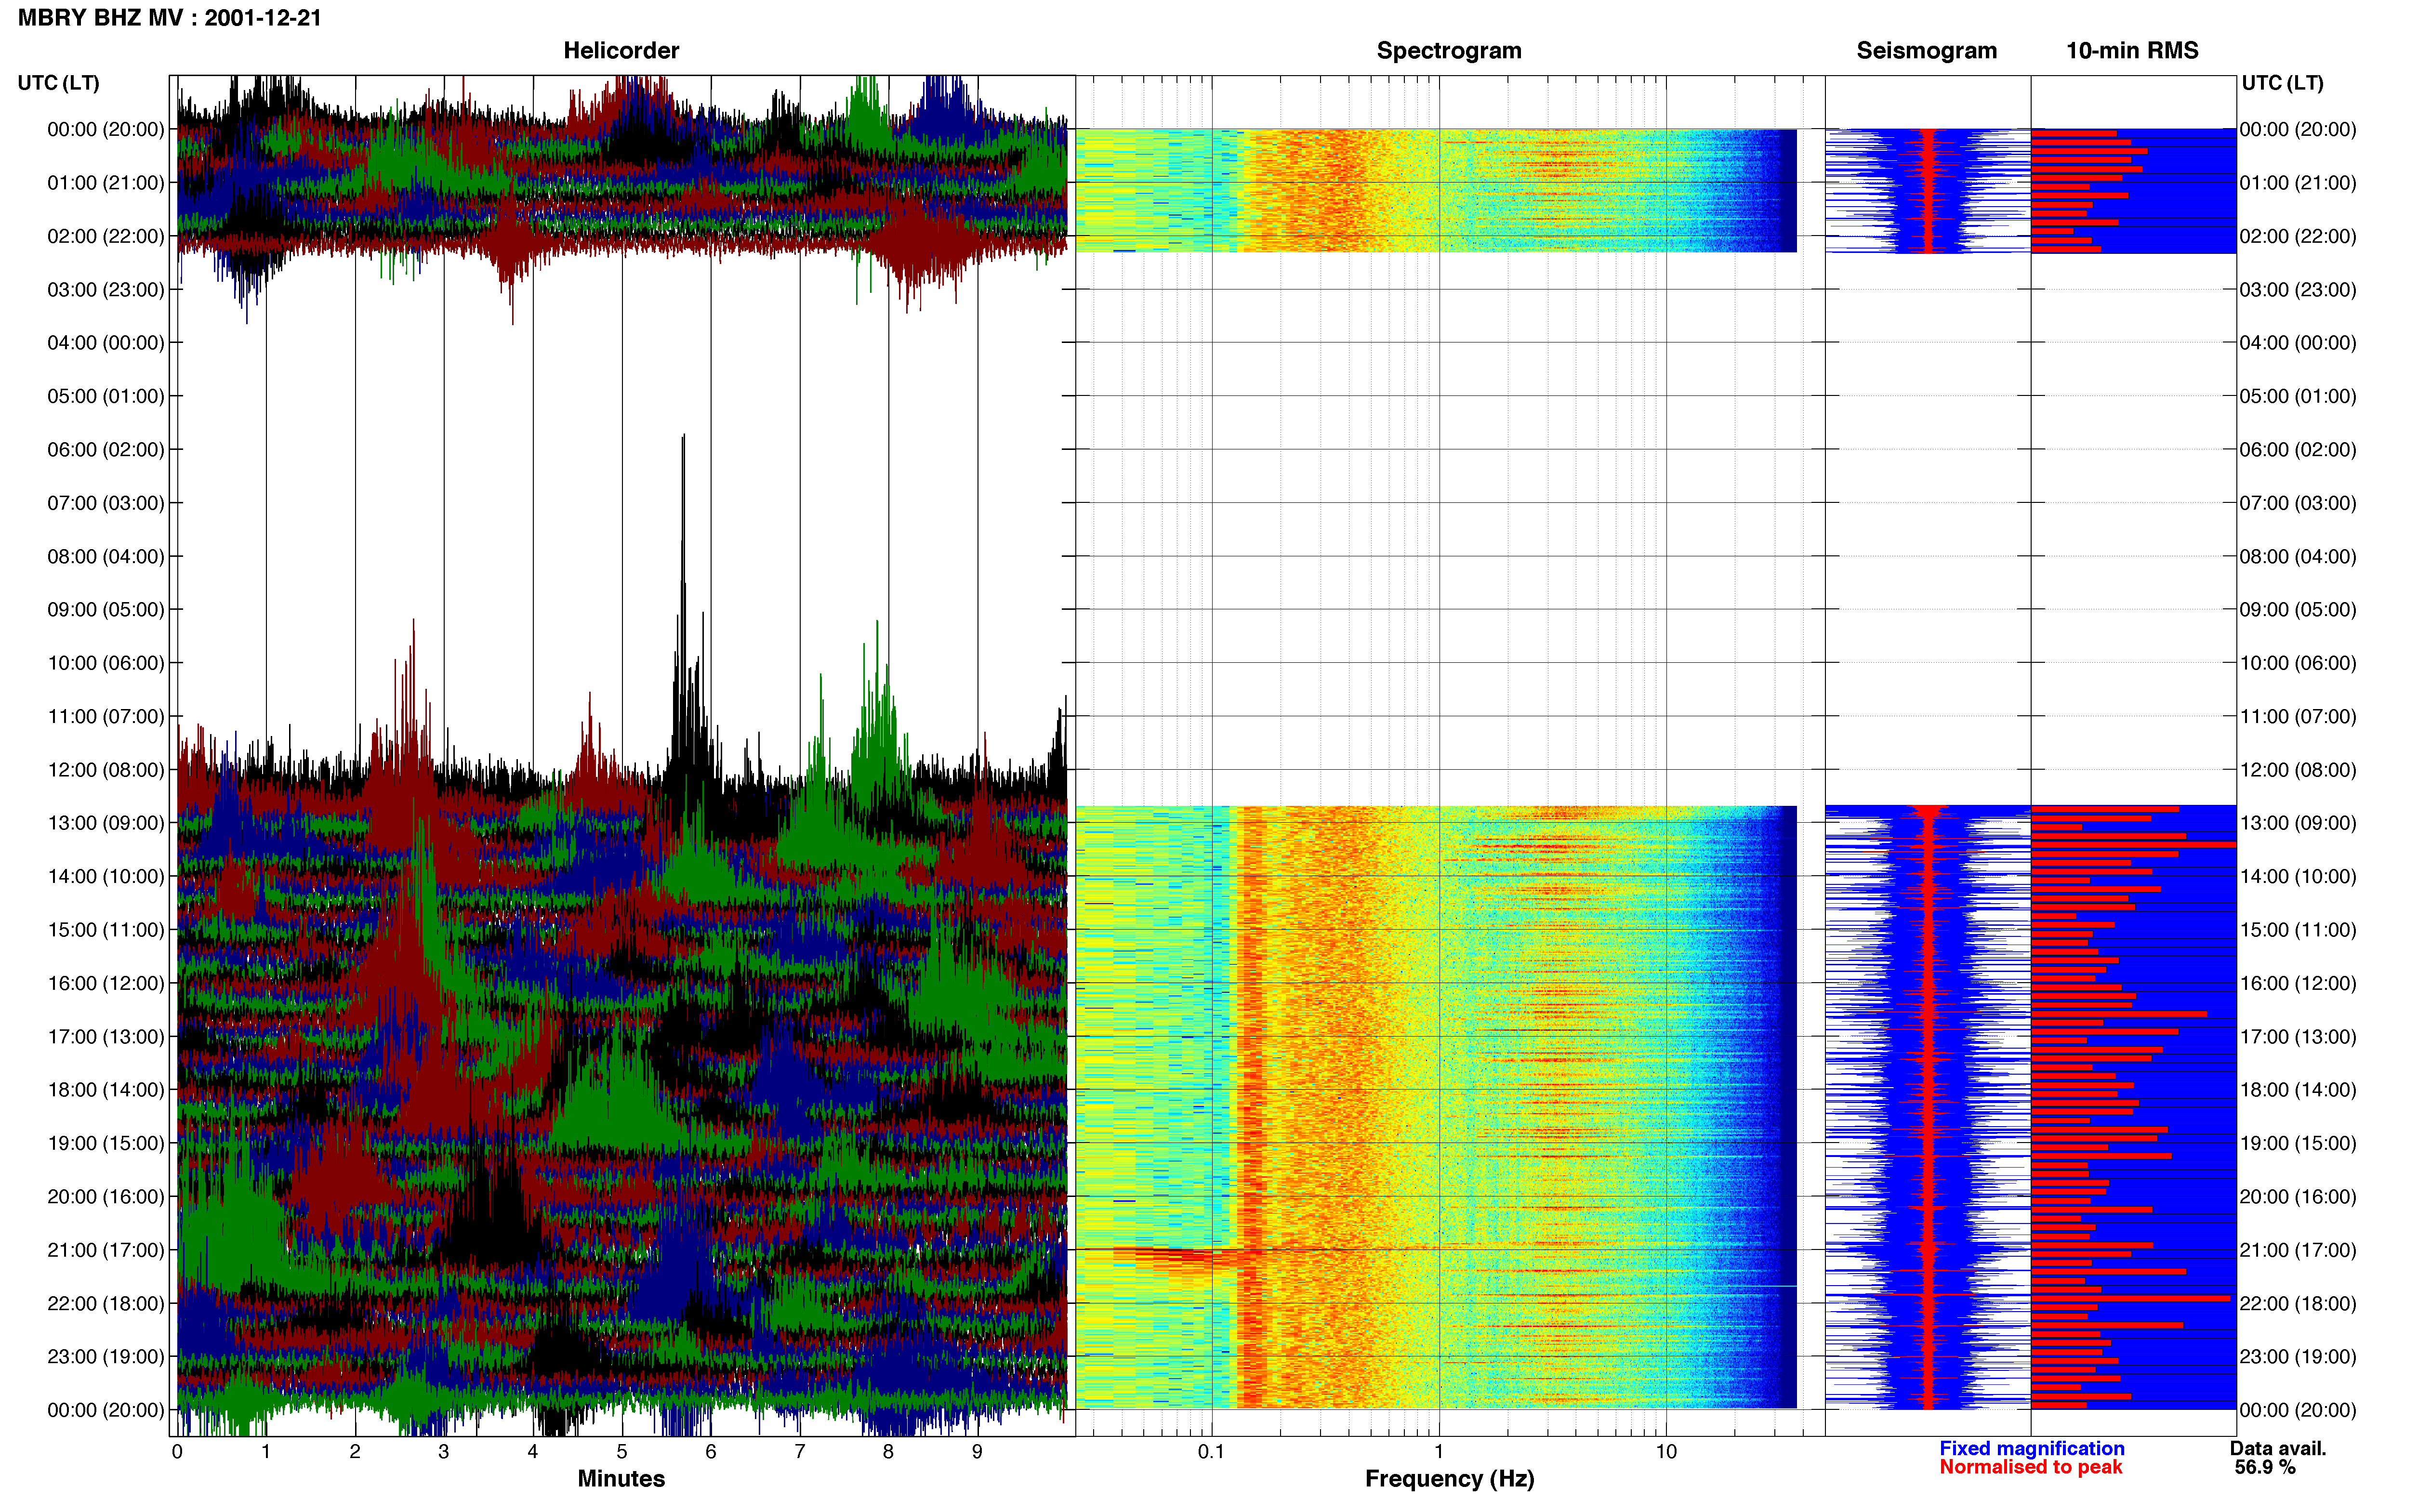Click the blue 'Fixed magnification' legend text

[2031, 1448]
